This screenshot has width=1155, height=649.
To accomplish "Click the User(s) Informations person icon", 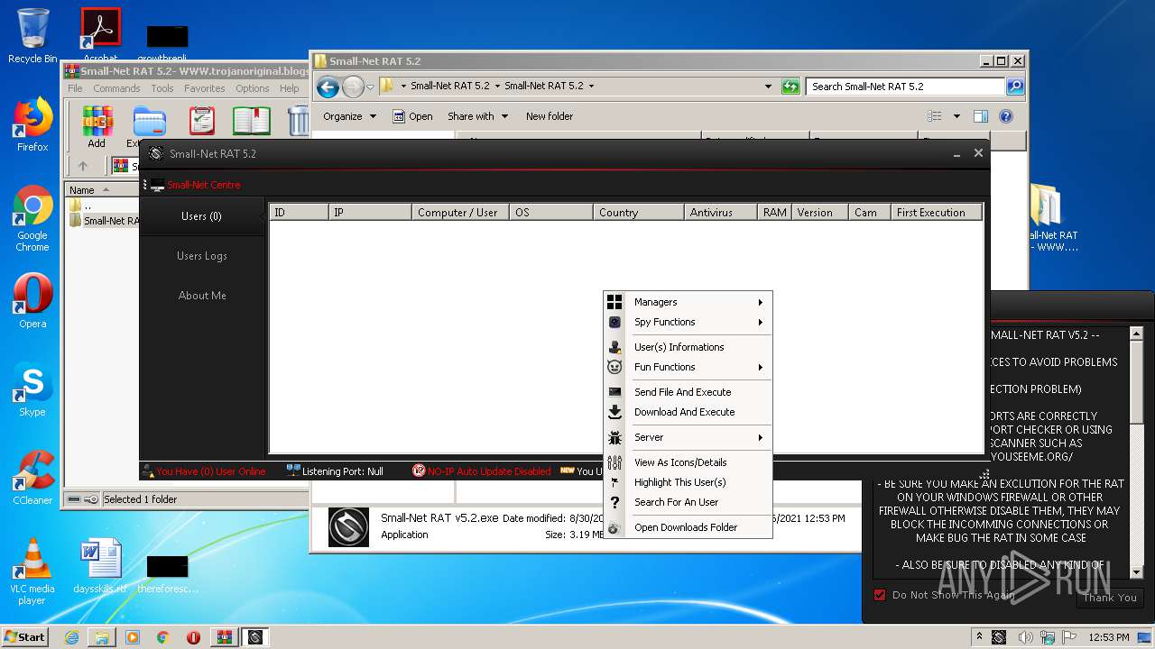I will click(x=614, y=347).
